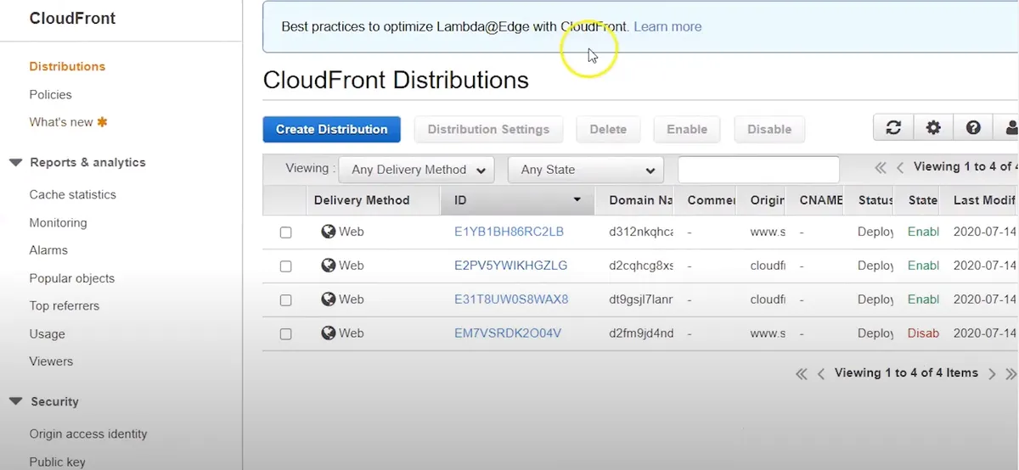Click the ID column sort arrow
Screen dimensions: 1019x470
(577, 200)
